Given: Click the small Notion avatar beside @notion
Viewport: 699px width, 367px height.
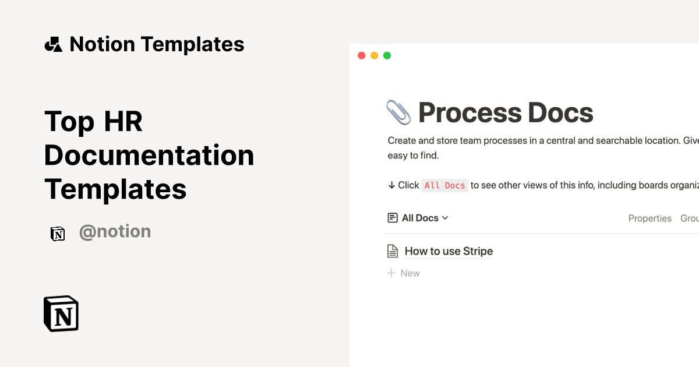Looking at the screenshot, I should pos(58,234).
